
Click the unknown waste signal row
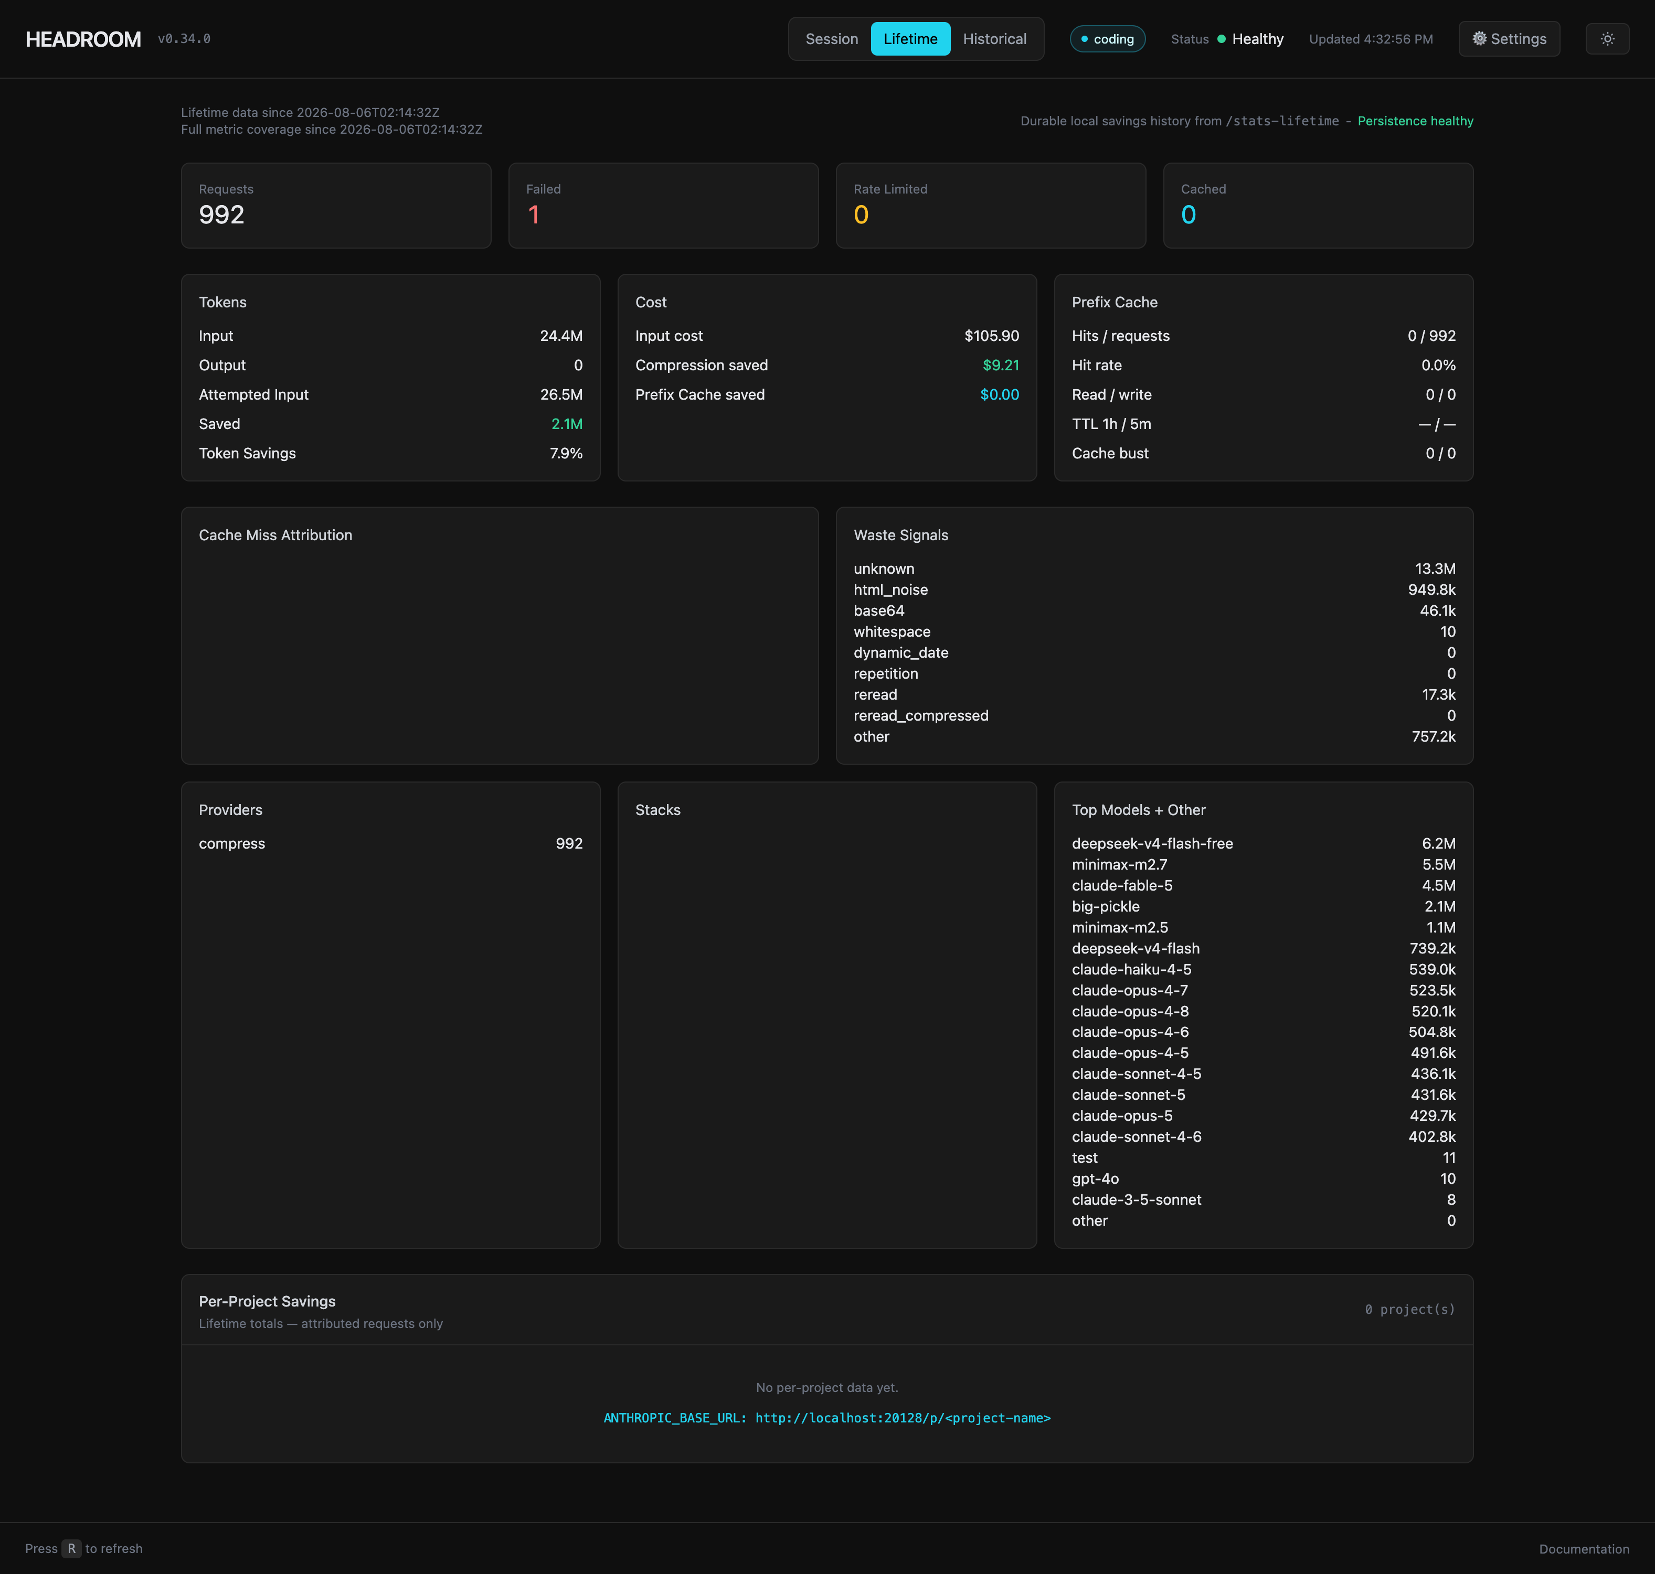click(x=1154, y=569)
